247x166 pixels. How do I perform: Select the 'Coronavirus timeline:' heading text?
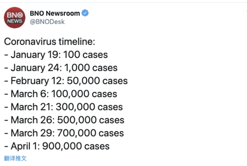coord(49,42)
